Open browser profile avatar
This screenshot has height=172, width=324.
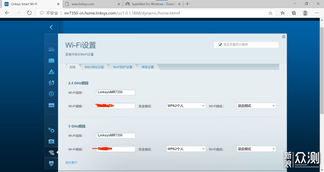click(305, 13)
